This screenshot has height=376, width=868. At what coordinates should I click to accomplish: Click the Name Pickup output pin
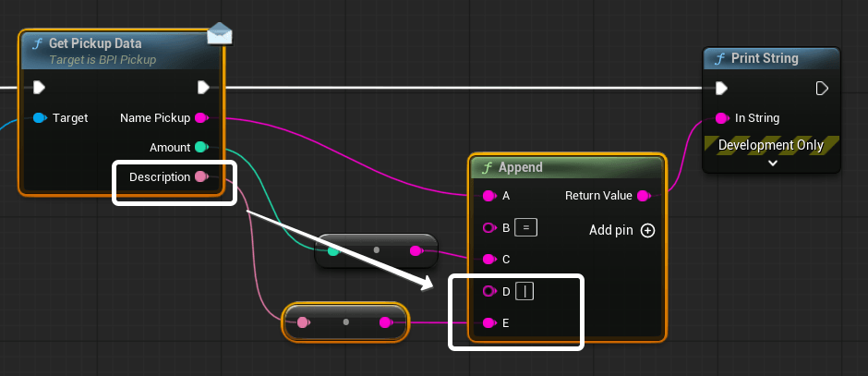pos(201,118)
